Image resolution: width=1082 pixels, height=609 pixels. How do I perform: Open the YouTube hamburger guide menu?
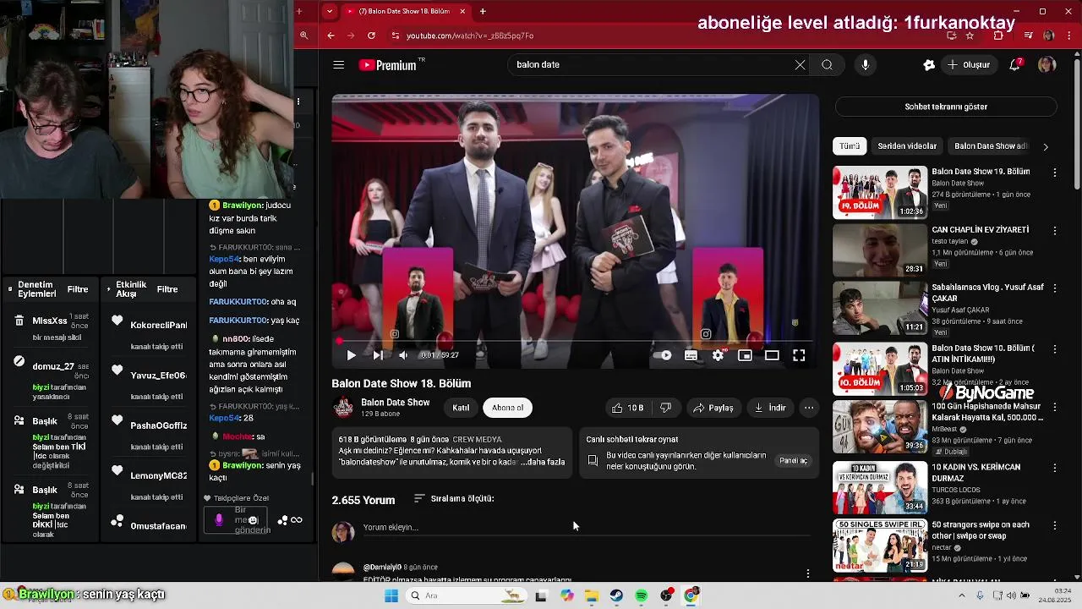pos(339,65)
